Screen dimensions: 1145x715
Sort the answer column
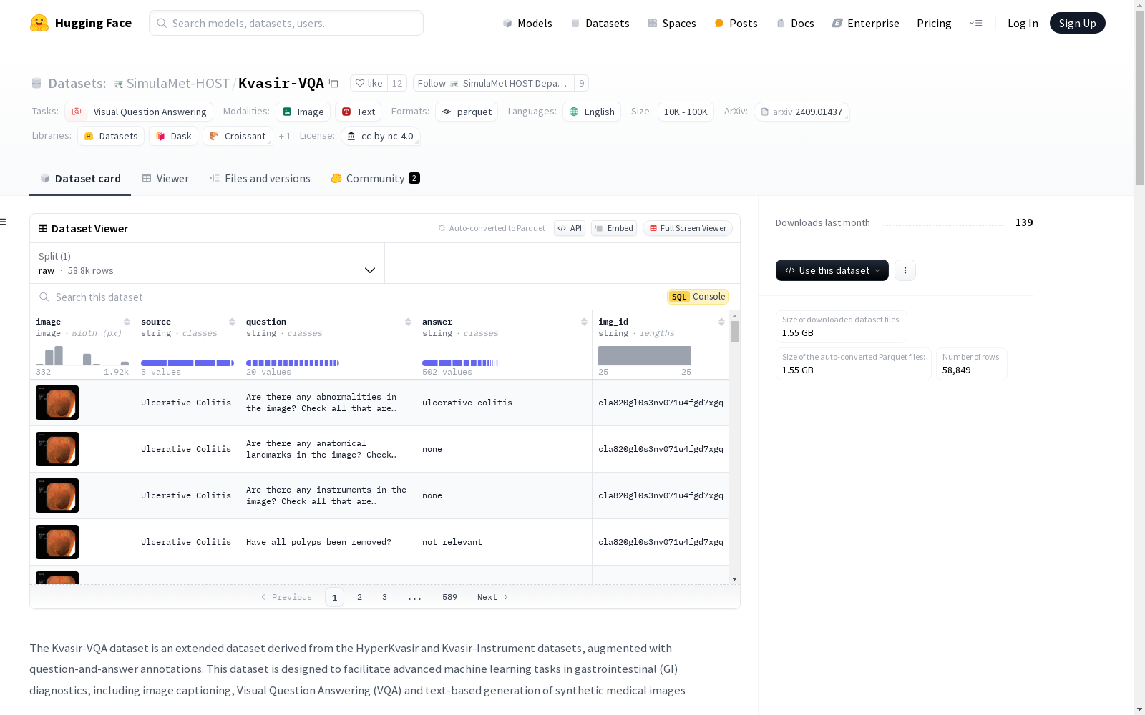coord(584,322)
